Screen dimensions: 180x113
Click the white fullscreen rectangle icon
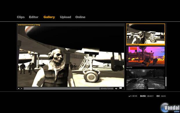[x=120, y=88]
